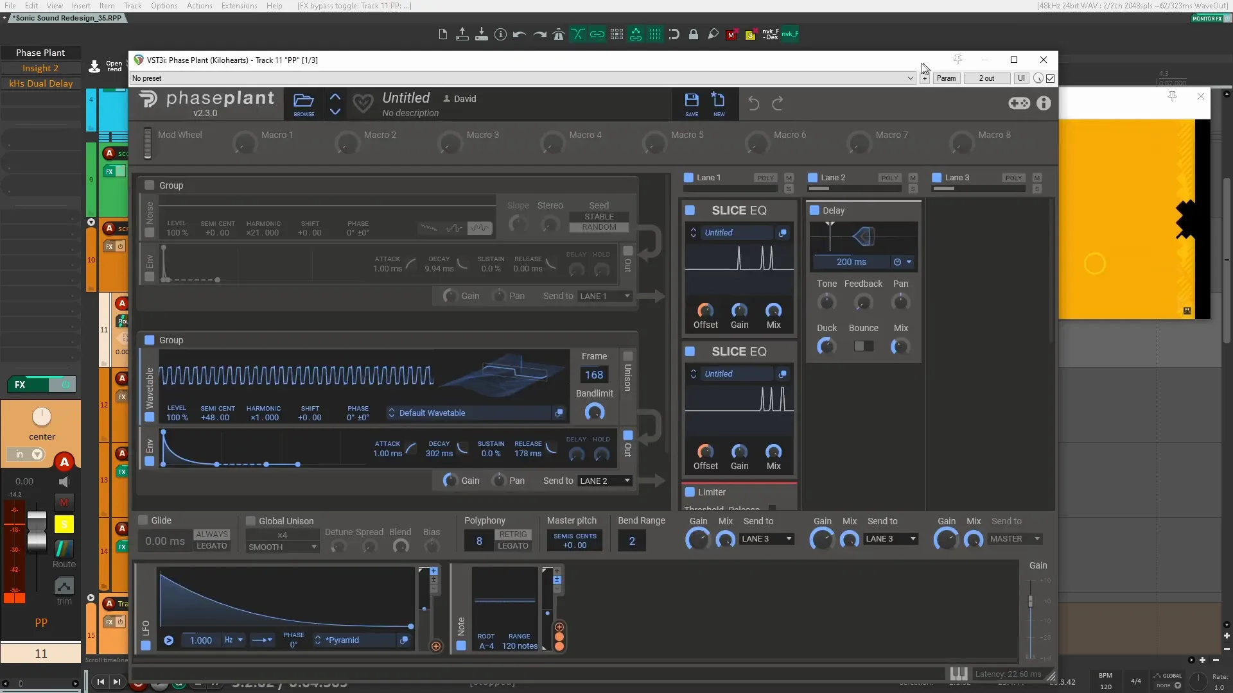This screenshot has height=693, width=1233.
Task: Toggle the Bounce switch in Delay
Action: (x=864, y=346)
